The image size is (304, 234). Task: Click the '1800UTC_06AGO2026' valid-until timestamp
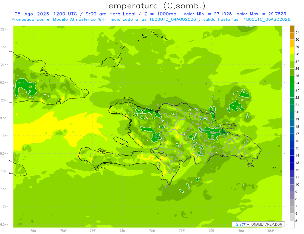tap(267, 19)
